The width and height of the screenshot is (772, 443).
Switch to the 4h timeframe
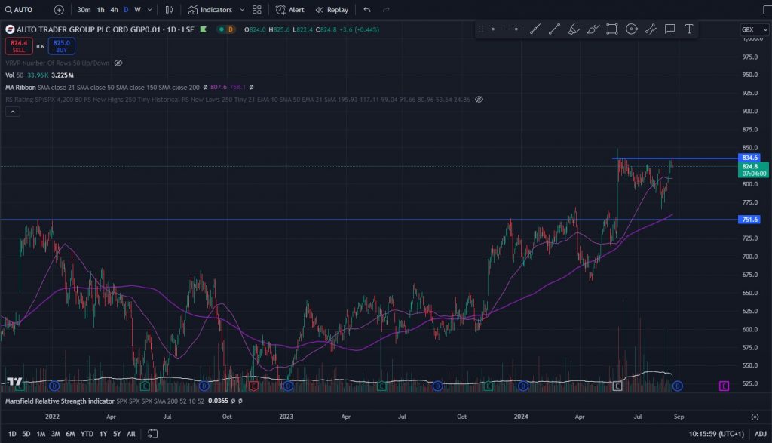point(114,10)
